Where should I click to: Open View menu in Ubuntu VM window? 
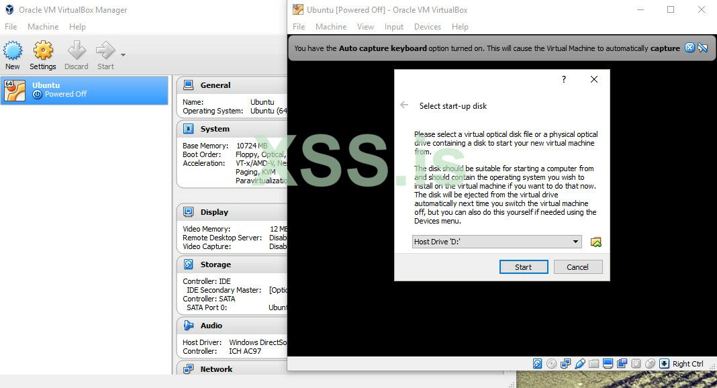click(x=365, y=27)
